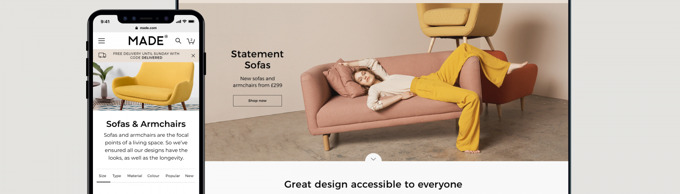Click the lock icon beside made.com
Image resolution: width=680 pixels, height=194 pixels.
pos(136,28)
